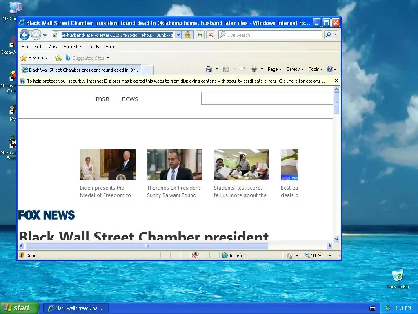
Task: Open the Biden Medal of Freedom thumbnail
Action: click(108, 165)
